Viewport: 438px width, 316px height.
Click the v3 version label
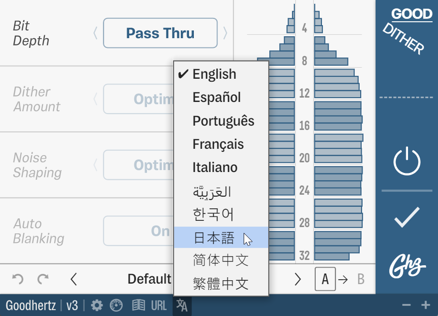coord(72,305)
